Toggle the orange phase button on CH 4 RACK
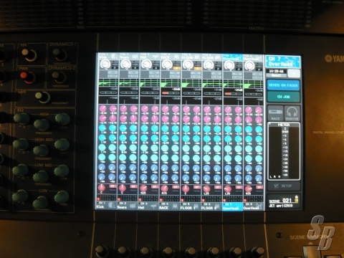The height and width of the screenshot is (258, 344). [x=176, y=68]
